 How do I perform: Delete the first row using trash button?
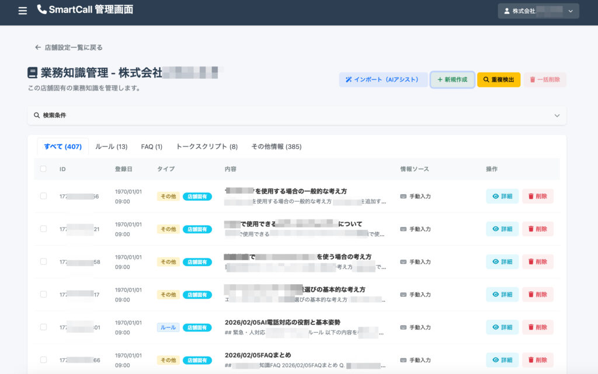pos(537,197)
